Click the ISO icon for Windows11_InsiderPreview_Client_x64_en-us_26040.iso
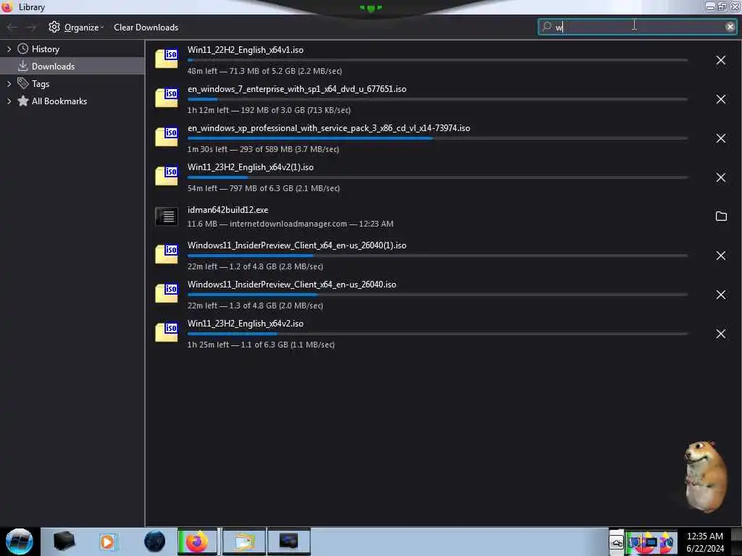 tap(167, 294)
